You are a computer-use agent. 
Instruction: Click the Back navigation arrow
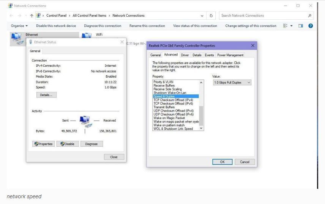coord(11,16)
